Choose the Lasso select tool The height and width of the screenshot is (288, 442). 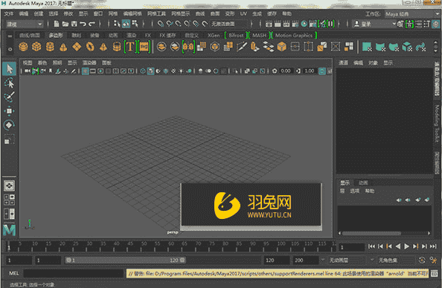(x=10, y=83)
